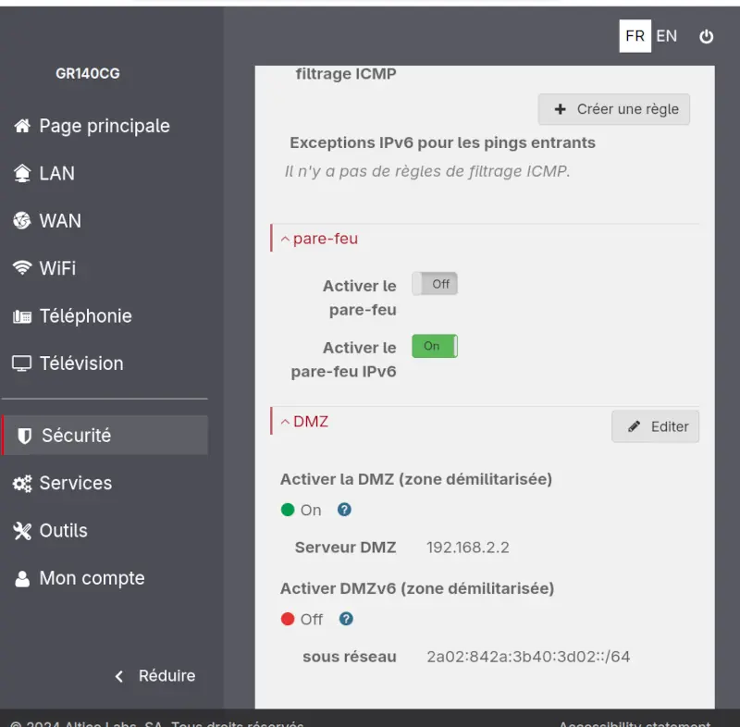Click the filtrage ICMP heading
The height and width of the screenshot is (727, 740).
pyautogui.click(x=346, y=74)
